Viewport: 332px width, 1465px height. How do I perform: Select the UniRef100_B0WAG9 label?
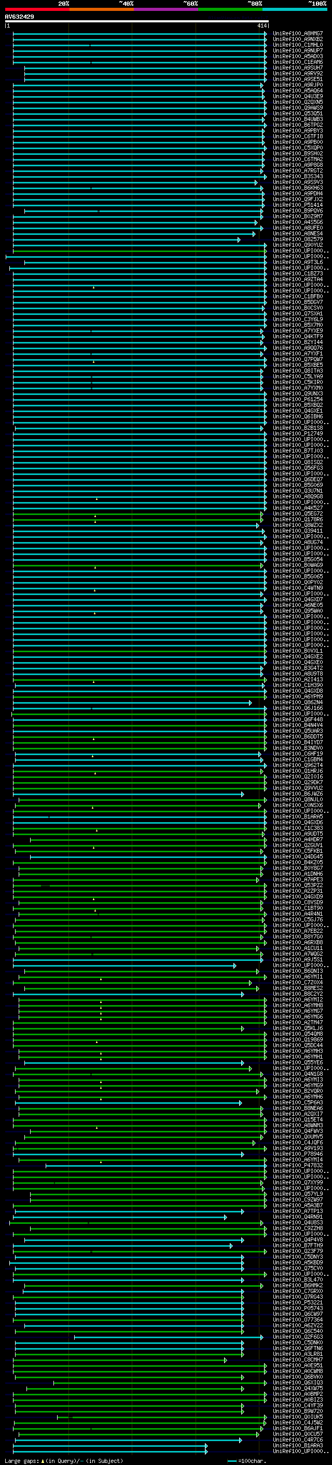click(x=298, y=565)
